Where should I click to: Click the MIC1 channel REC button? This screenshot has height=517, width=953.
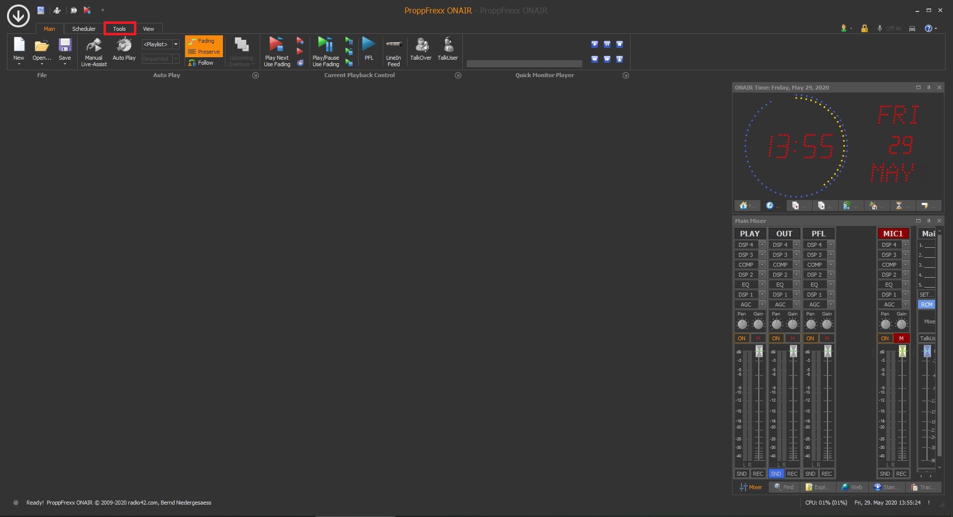pos(901,474)
